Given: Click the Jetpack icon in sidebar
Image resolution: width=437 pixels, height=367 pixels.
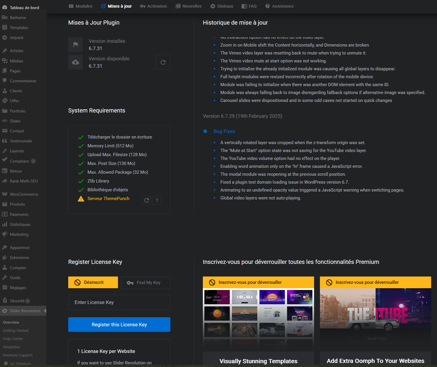Looking at the screenshot, I should click(x=5, y=37).
